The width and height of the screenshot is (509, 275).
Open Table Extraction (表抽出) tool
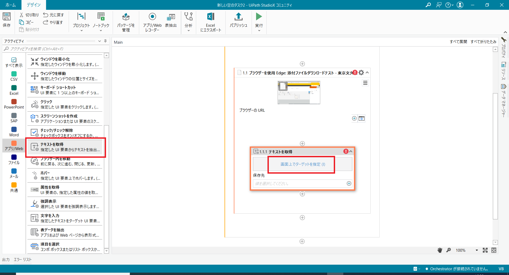171,20
